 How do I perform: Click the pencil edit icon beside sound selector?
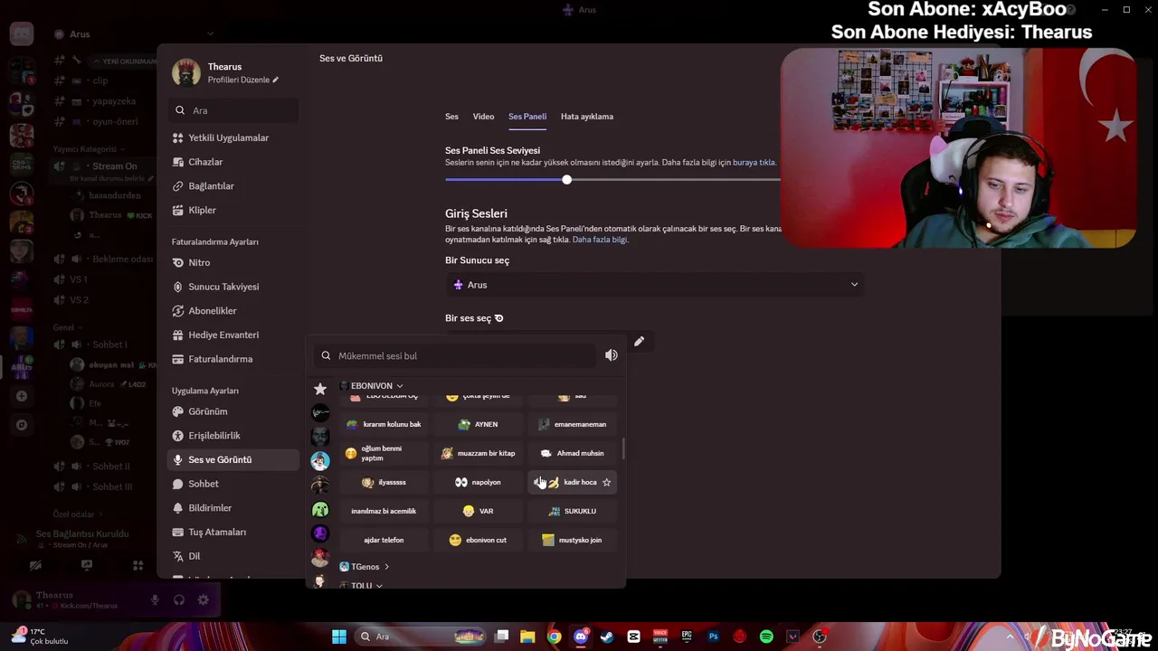click(639, 341)
